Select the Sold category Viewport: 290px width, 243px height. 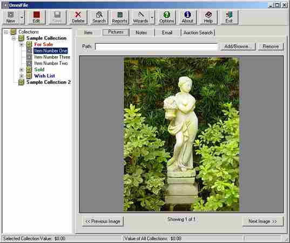click(x=39, y=70)
